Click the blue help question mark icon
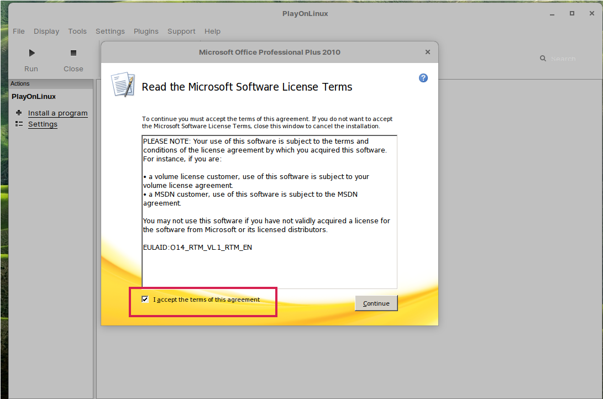Viewport: 603px width, 399px height. tap(423, 78)
